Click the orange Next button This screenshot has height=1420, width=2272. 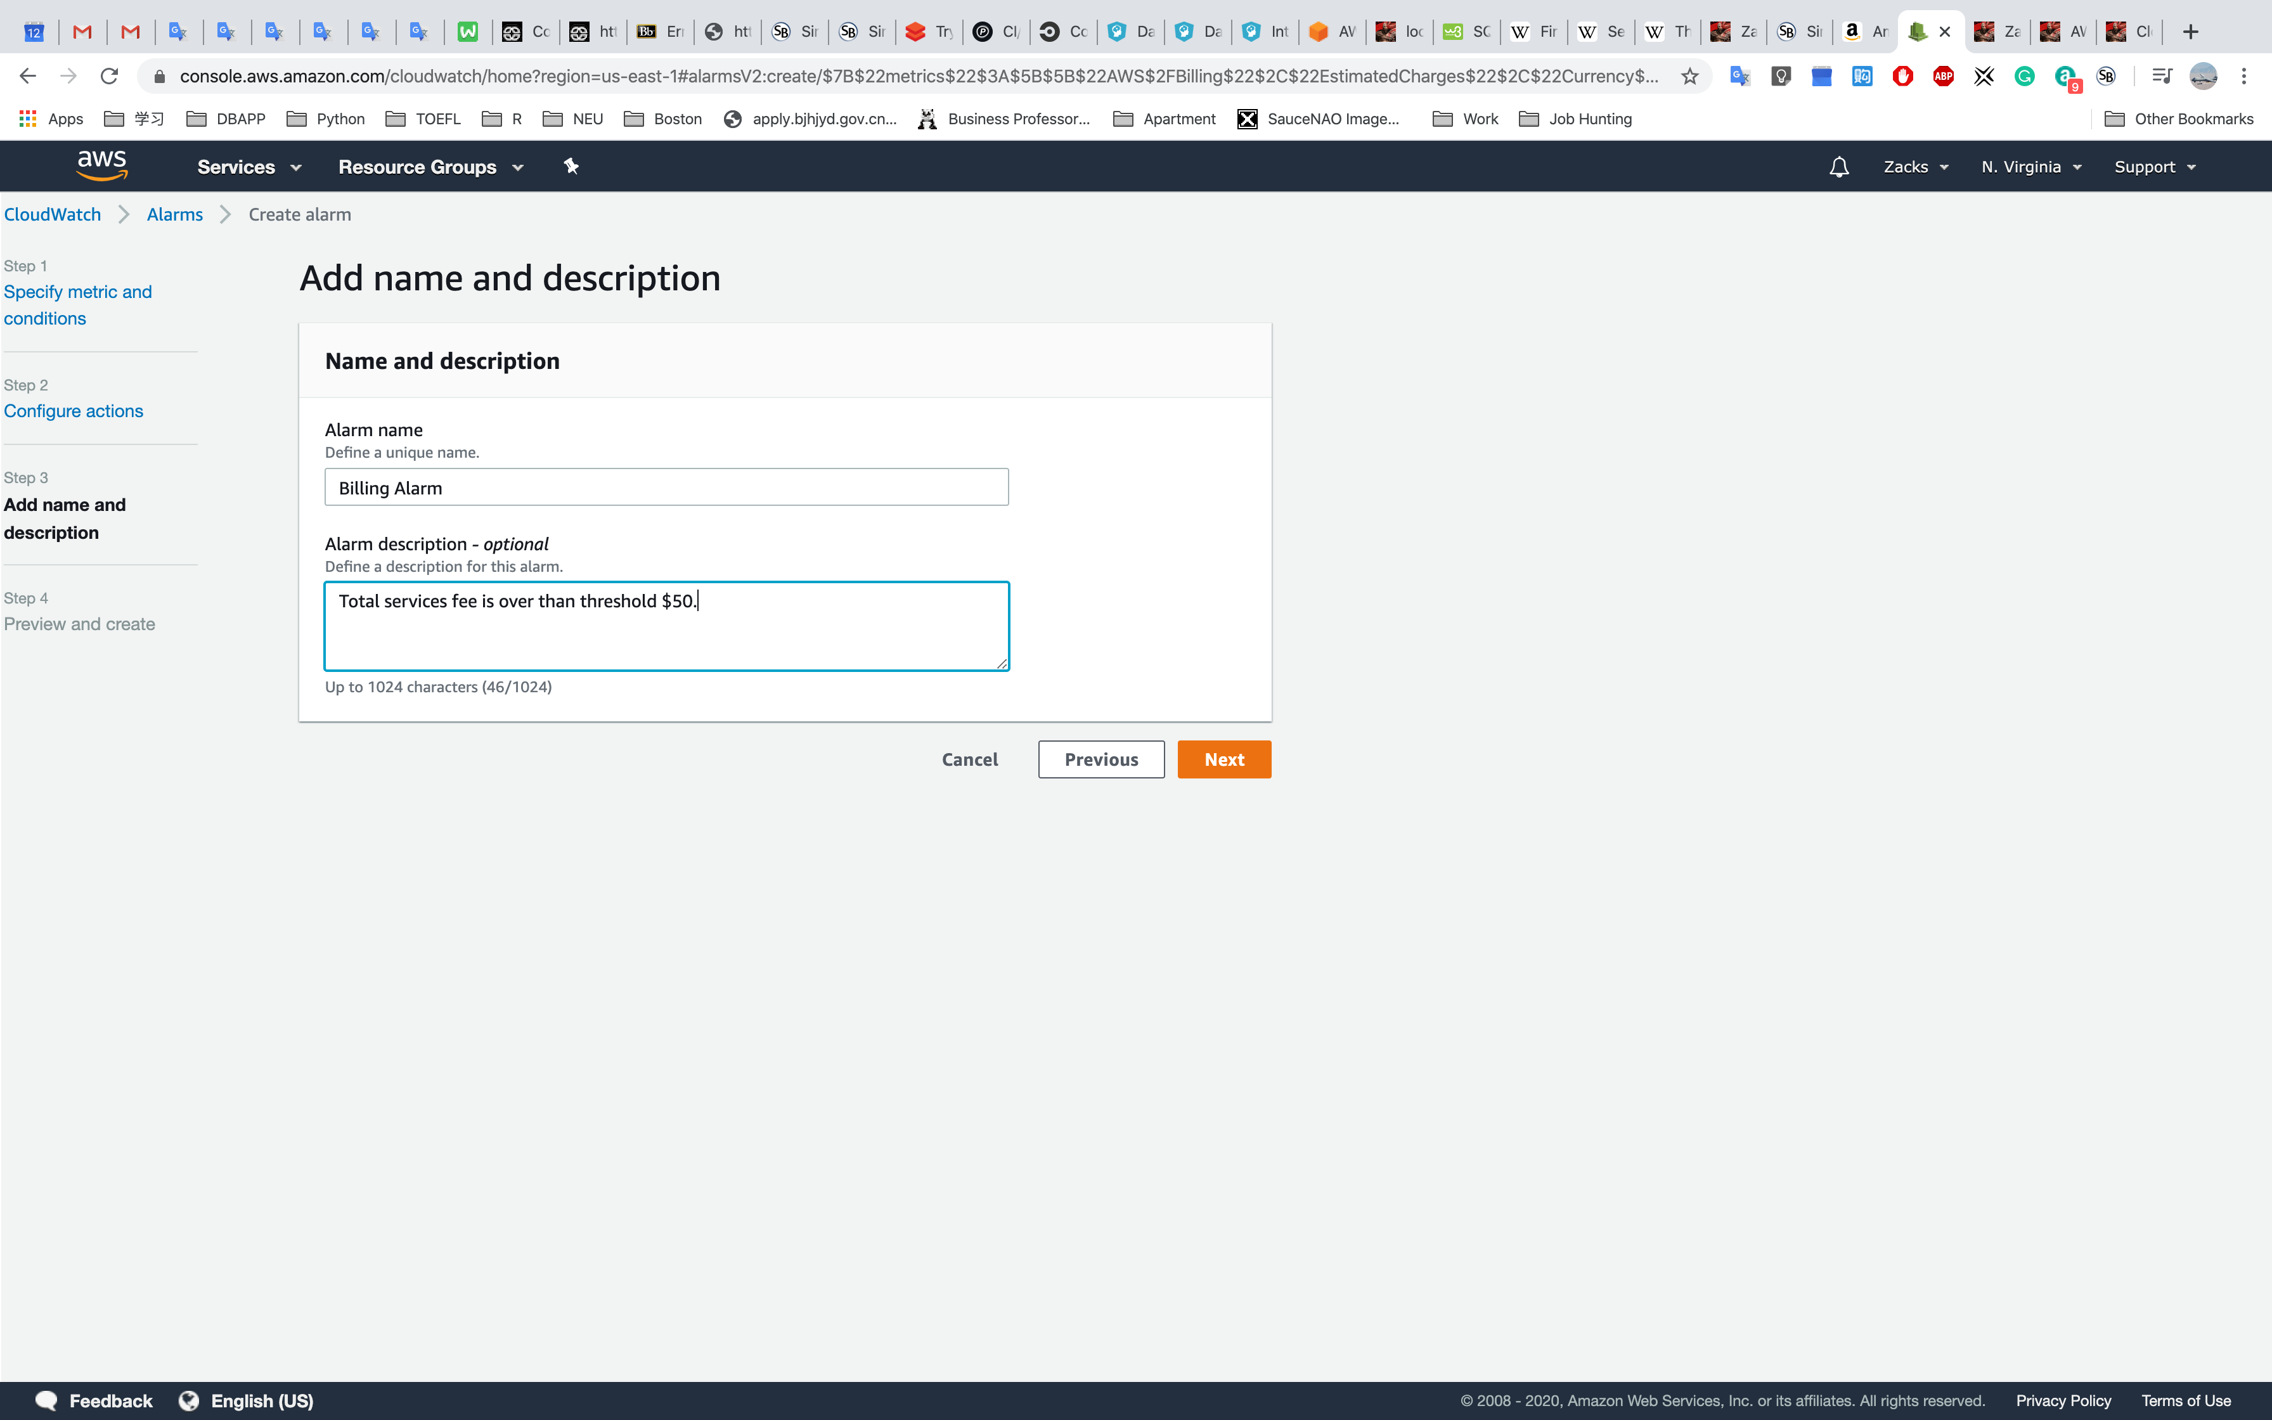pos(1223,759)
